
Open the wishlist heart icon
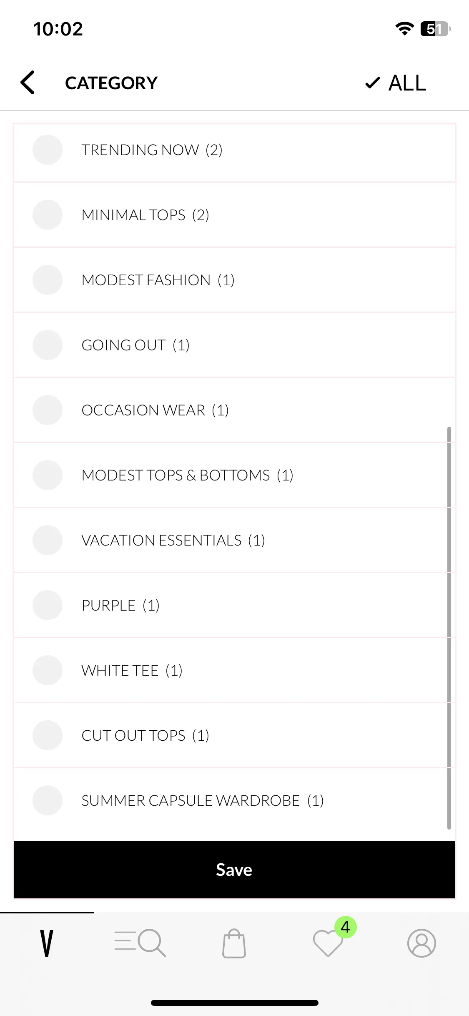pyautogui.click(x=328, y=943)
